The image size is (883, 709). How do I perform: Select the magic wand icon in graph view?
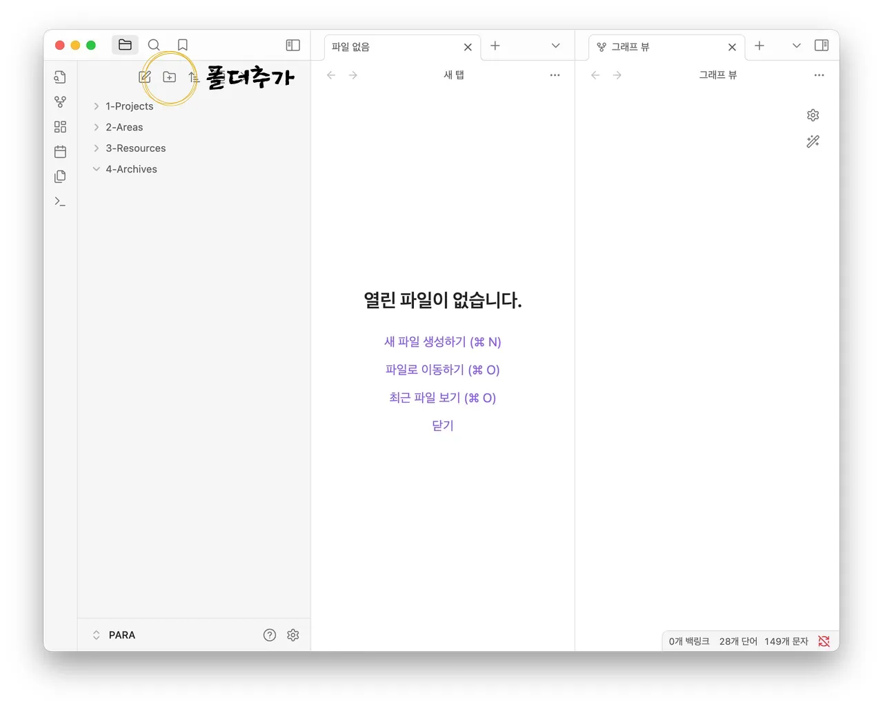[813, 141]
